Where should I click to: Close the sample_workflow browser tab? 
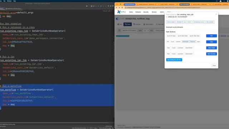point(156,5)
